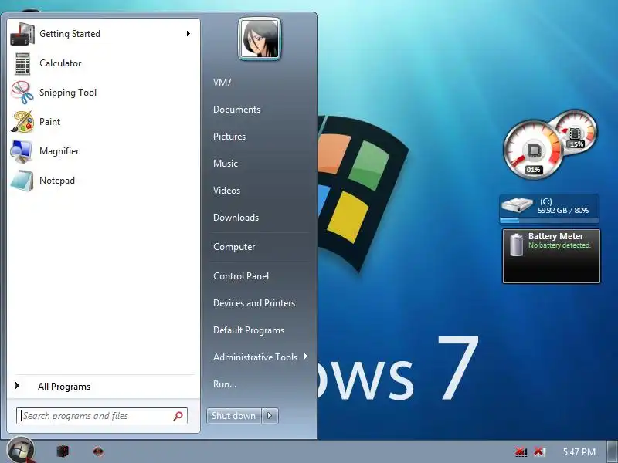Click the '15%' memory usage readout
Viewport: 618px width, 463px height.
tap(576, 144)
